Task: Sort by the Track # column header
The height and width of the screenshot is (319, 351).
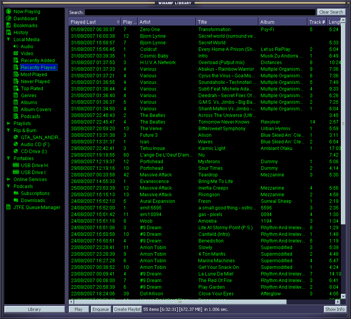Action: coord(317,22)
